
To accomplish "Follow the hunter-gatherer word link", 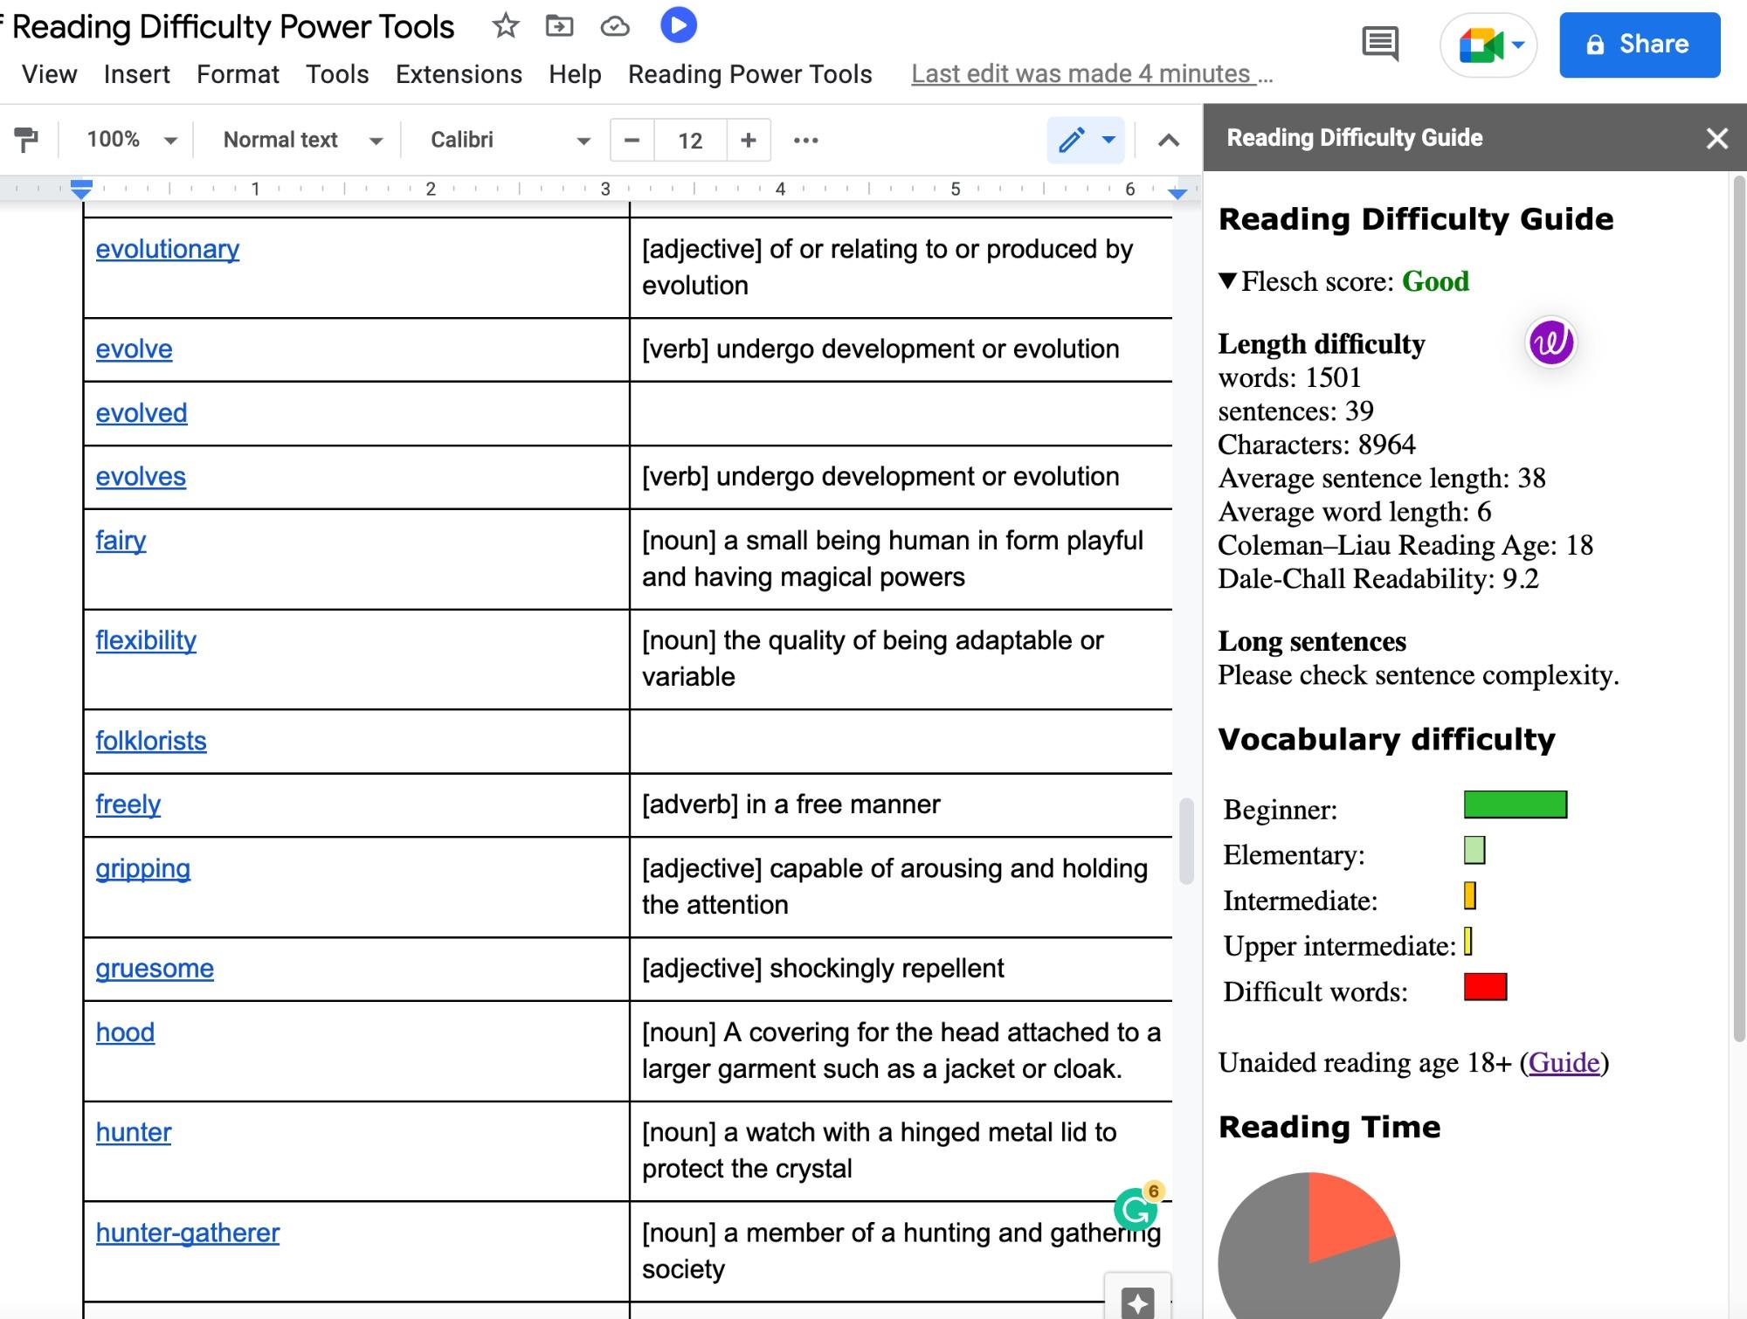I will [188, 1233].
